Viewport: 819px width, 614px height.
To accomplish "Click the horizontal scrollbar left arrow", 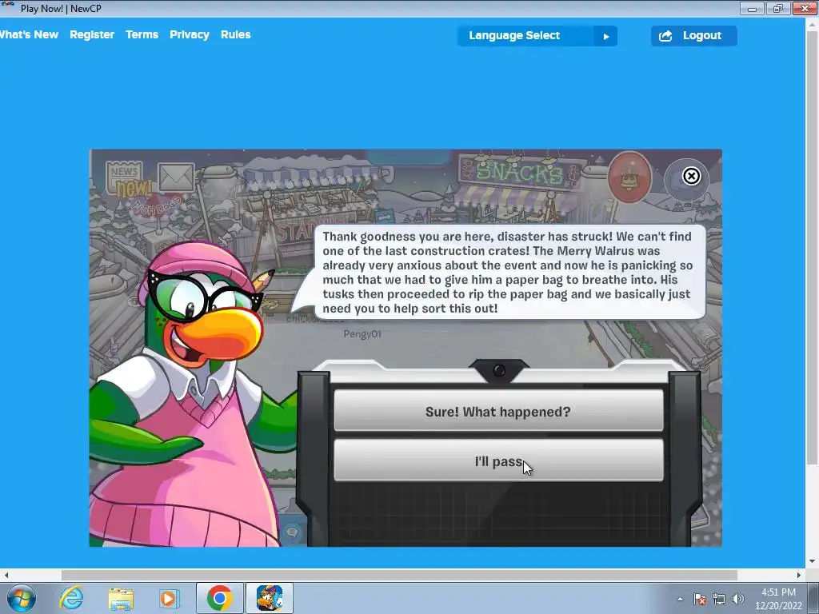I will [x=6, y=575].
